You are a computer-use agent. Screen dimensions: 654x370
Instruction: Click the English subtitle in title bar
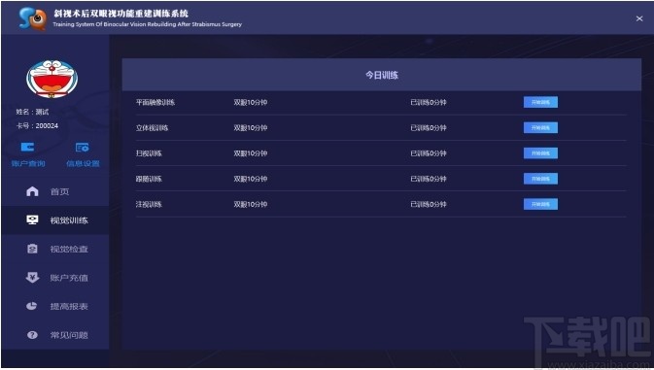148,24
